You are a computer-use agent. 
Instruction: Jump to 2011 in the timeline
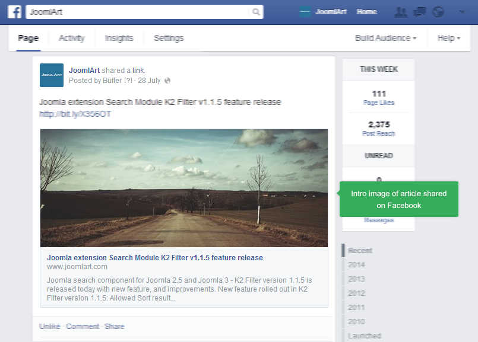pyautogui.click(x=356, y=308)
